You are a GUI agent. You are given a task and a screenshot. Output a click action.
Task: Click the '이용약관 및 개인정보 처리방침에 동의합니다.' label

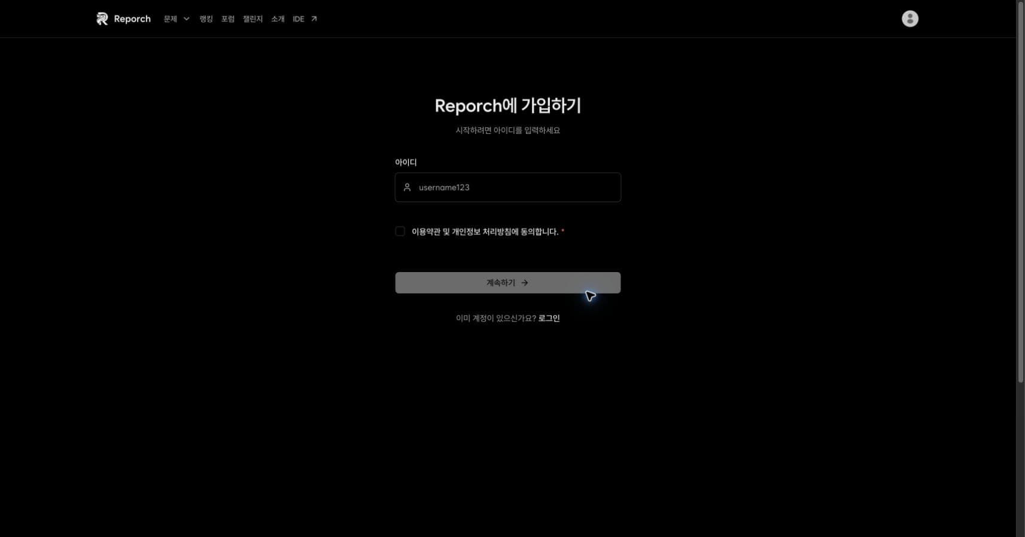485,231
